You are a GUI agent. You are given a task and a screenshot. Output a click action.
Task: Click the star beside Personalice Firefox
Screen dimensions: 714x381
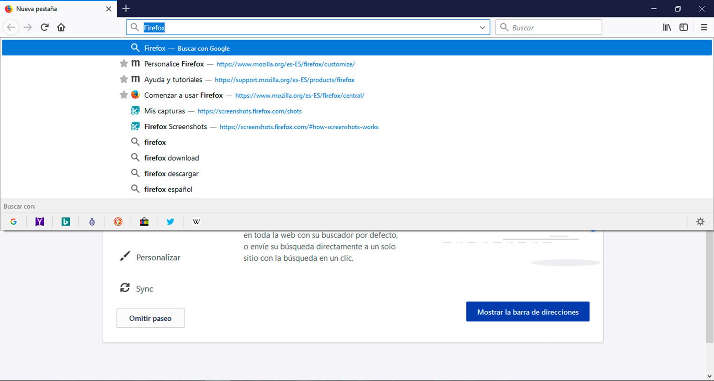point(123,64)
